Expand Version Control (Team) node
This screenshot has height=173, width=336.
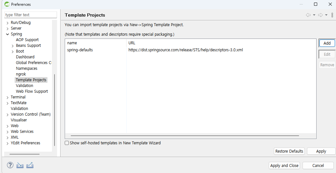8,115
